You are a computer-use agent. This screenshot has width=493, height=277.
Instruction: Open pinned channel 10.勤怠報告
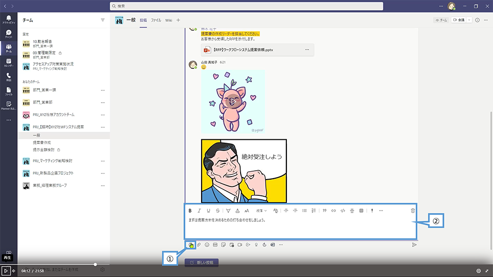tap(42, 41)
